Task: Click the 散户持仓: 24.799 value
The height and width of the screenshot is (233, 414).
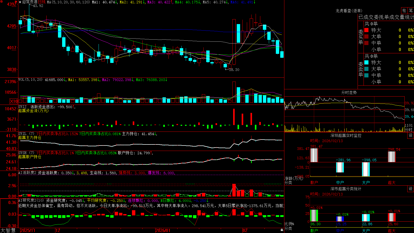Action: 135,153
